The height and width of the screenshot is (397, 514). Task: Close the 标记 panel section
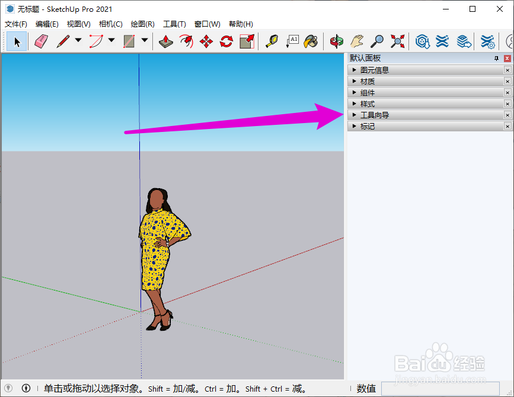507,126
